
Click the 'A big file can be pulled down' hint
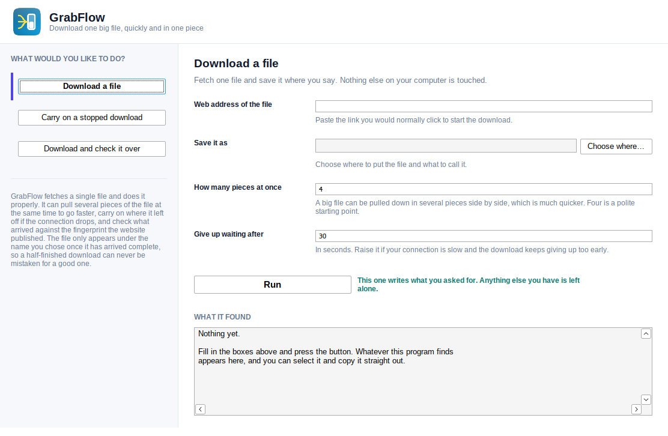coord(475,207)
